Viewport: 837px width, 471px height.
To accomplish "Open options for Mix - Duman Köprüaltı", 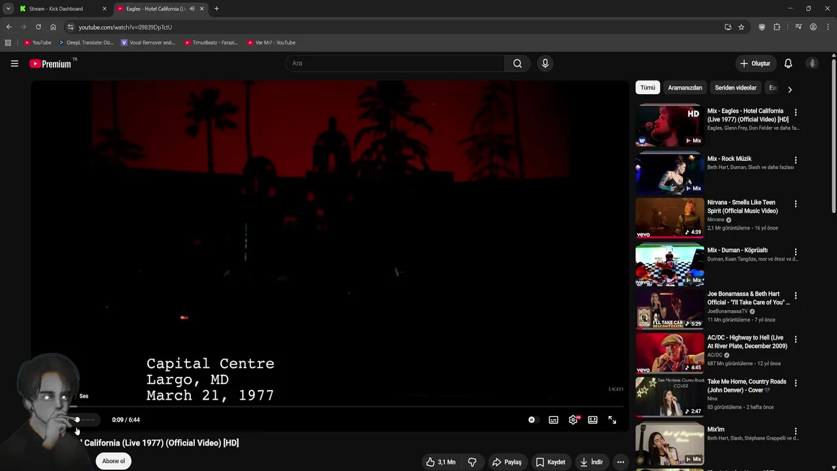I will coord(795,252).
